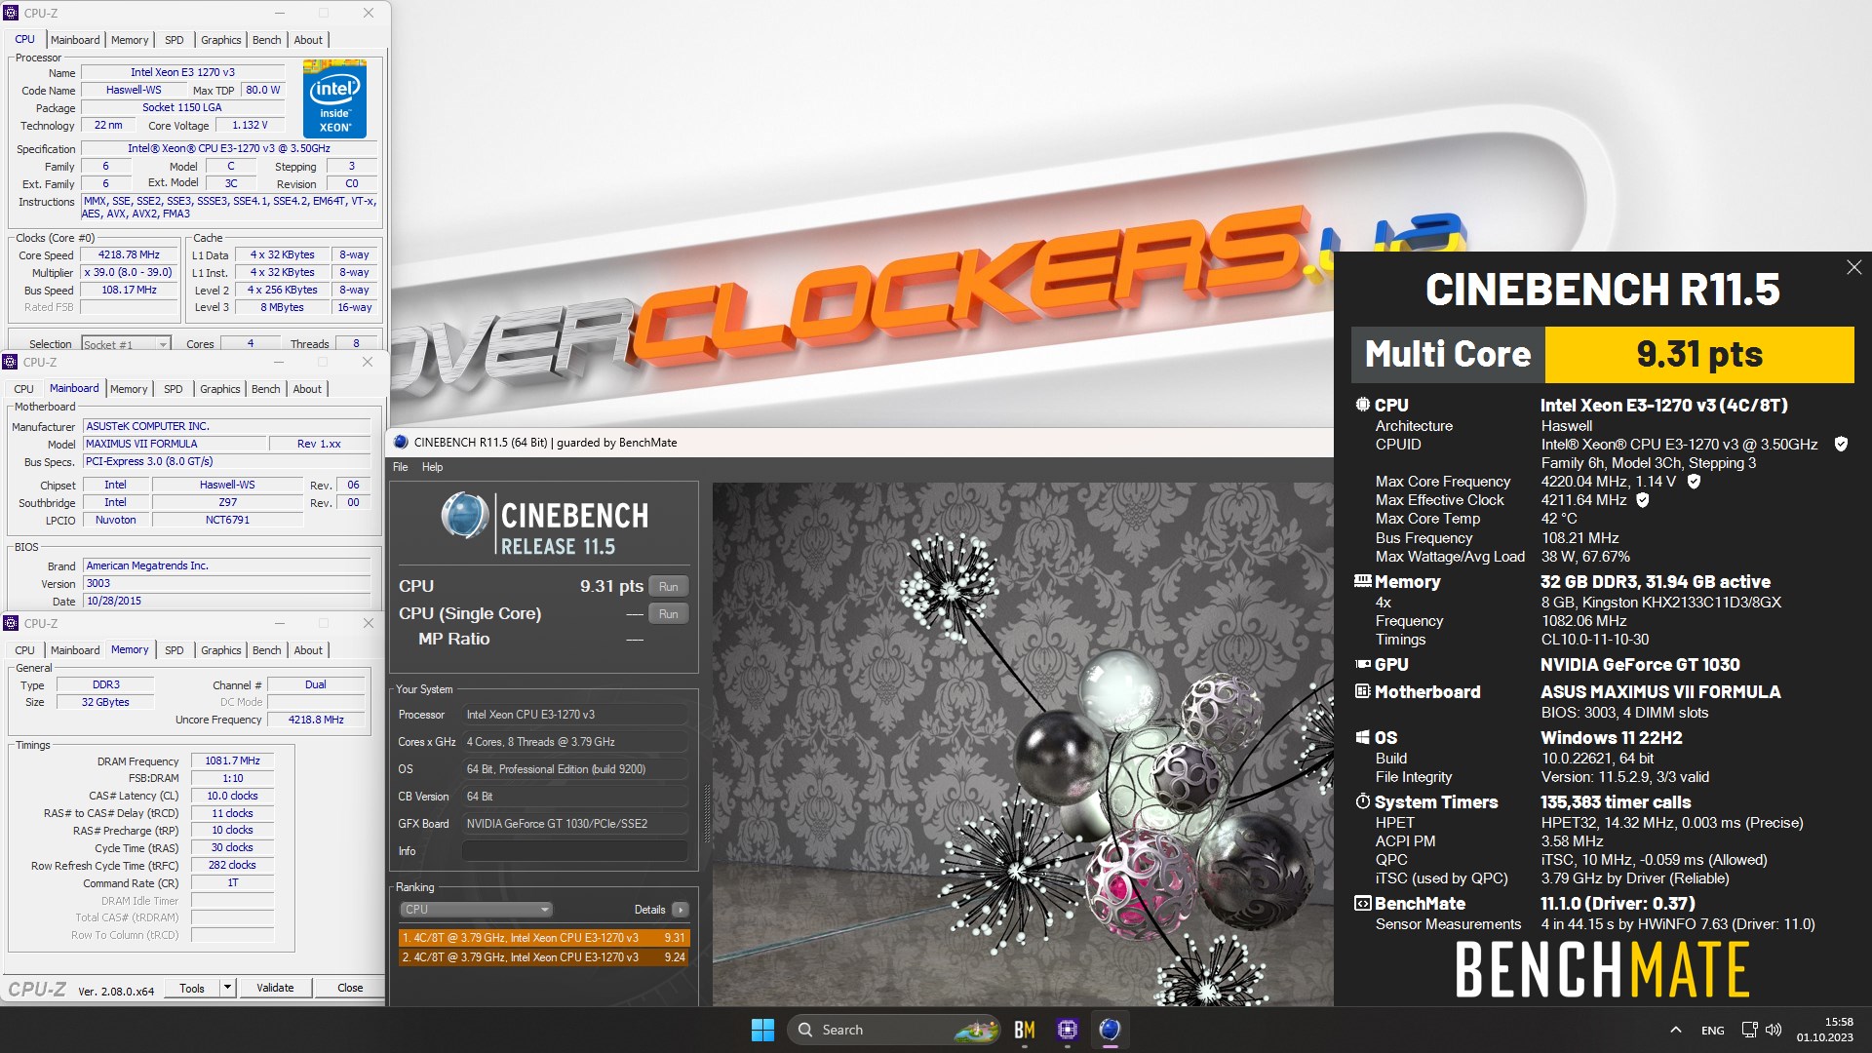Open the Windows Start menu
Viewport: 1872px width, 1053px height.
click(x=762, y=1030)
